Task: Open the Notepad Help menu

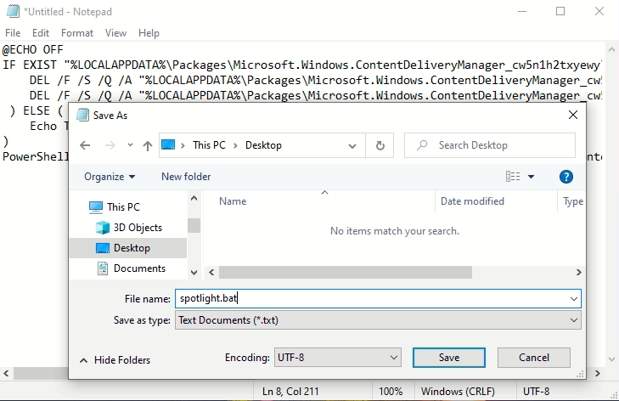Action: pos(149,33)
